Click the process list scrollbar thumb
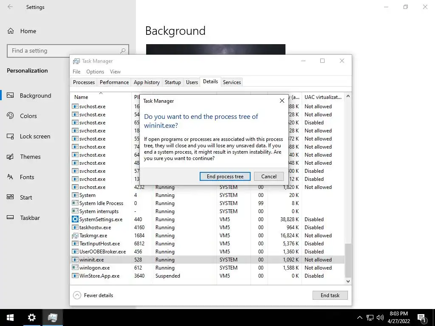The width and height of the screenshot is (435, 326). click(348, 260)
